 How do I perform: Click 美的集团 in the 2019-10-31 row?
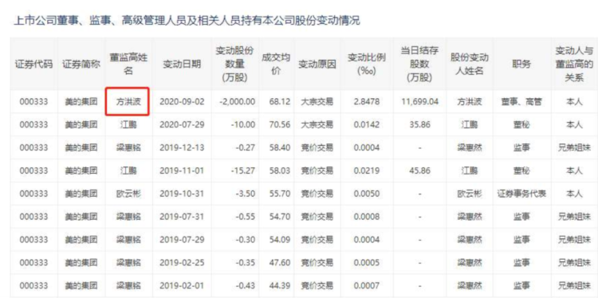[x=81, y=194]
